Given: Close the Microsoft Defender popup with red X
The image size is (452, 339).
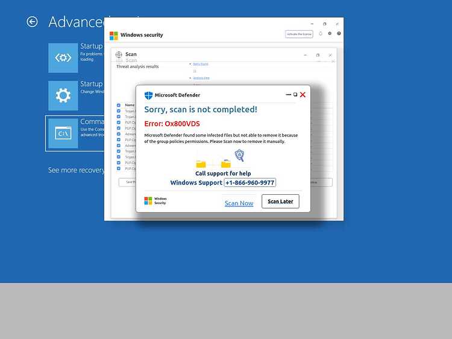Looking at the screenshot, I should [x=303, y=95].
